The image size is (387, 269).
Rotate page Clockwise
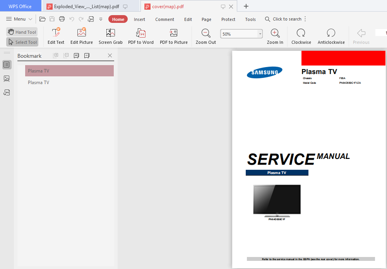pyautogui.click(x=301, y=36)
